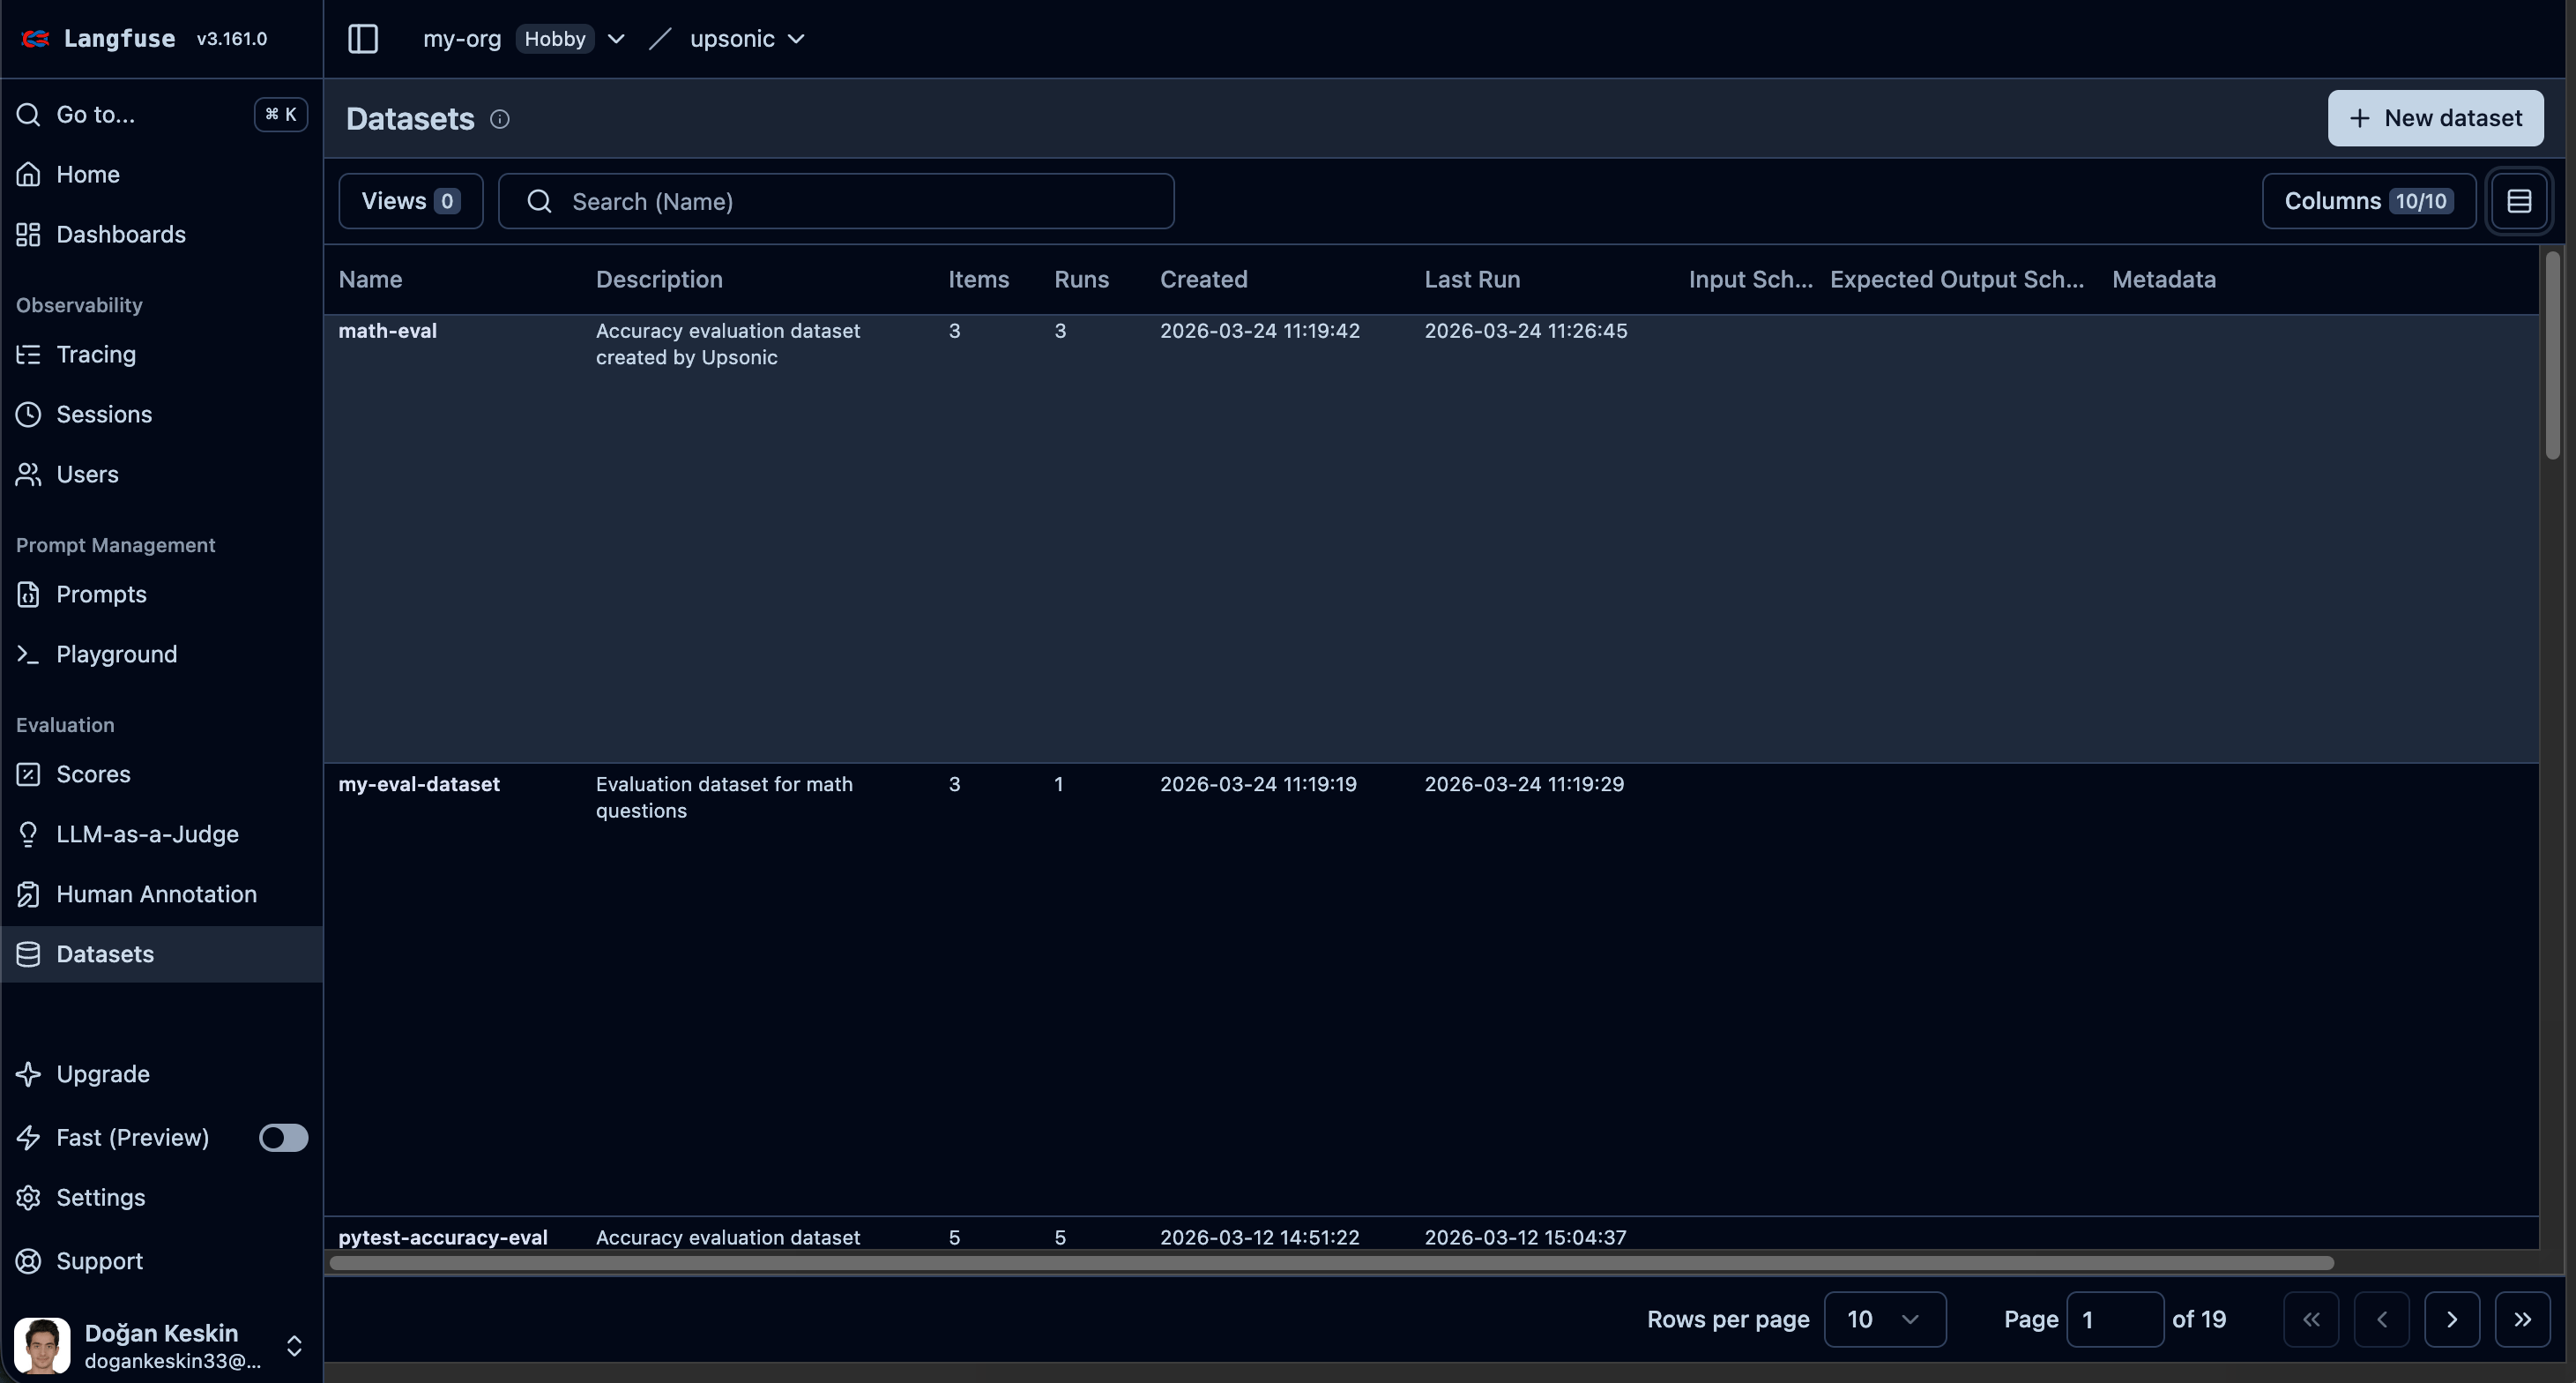Click the horizontal table scrollbar
This screenshot has height=1383, width=2576.
coord(1331,1263)
